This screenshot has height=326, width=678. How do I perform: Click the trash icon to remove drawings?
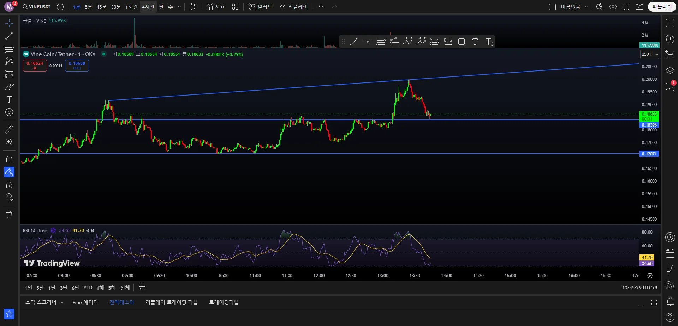[9, 215]
